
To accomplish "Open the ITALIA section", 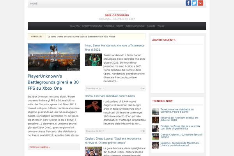I will [x=161, y=26].
